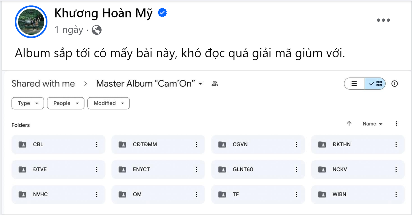Open the Modified filter dropdown

click(x=108, y=103)
